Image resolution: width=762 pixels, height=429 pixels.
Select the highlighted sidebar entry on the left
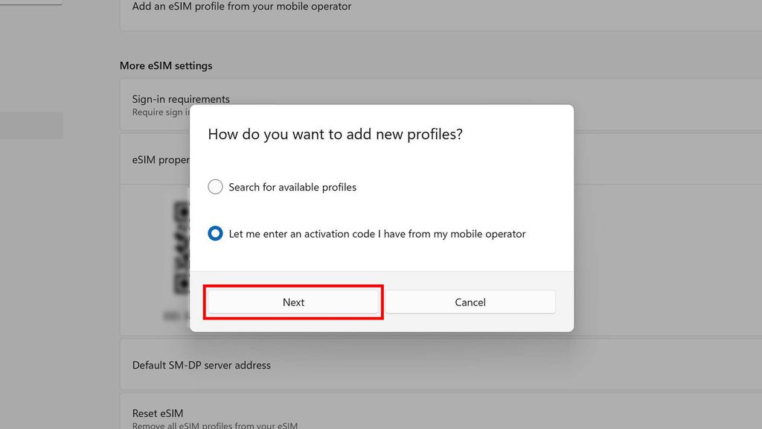point(31,125)
